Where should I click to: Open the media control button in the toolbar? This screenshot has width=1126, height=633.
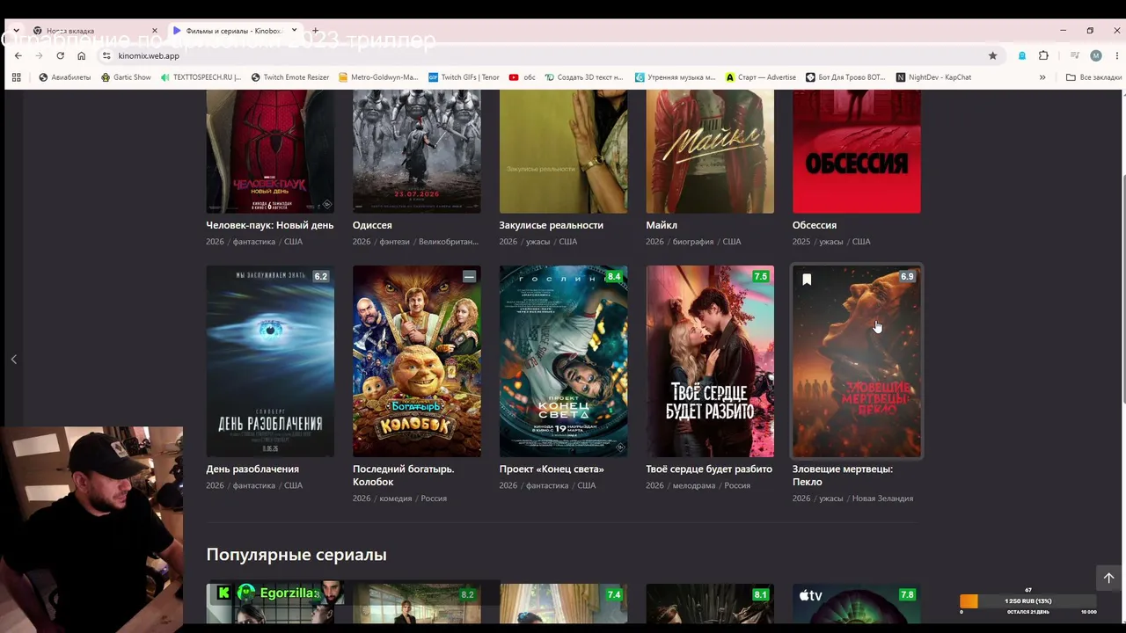point(1074,55)
